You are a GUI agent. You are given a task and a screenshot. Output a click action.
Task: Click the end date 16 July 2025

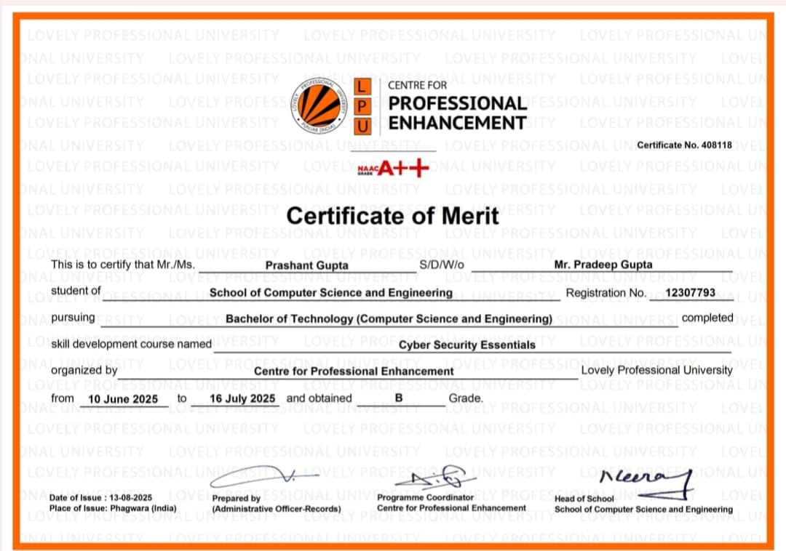(x=242, y=399)
